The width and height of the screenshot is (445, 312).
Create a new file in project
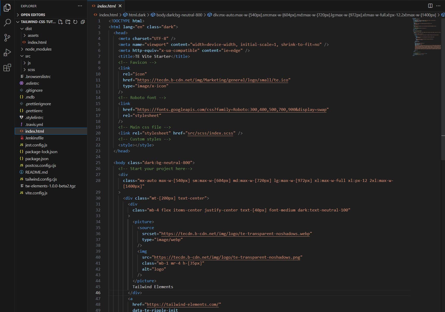click(60, 22)
